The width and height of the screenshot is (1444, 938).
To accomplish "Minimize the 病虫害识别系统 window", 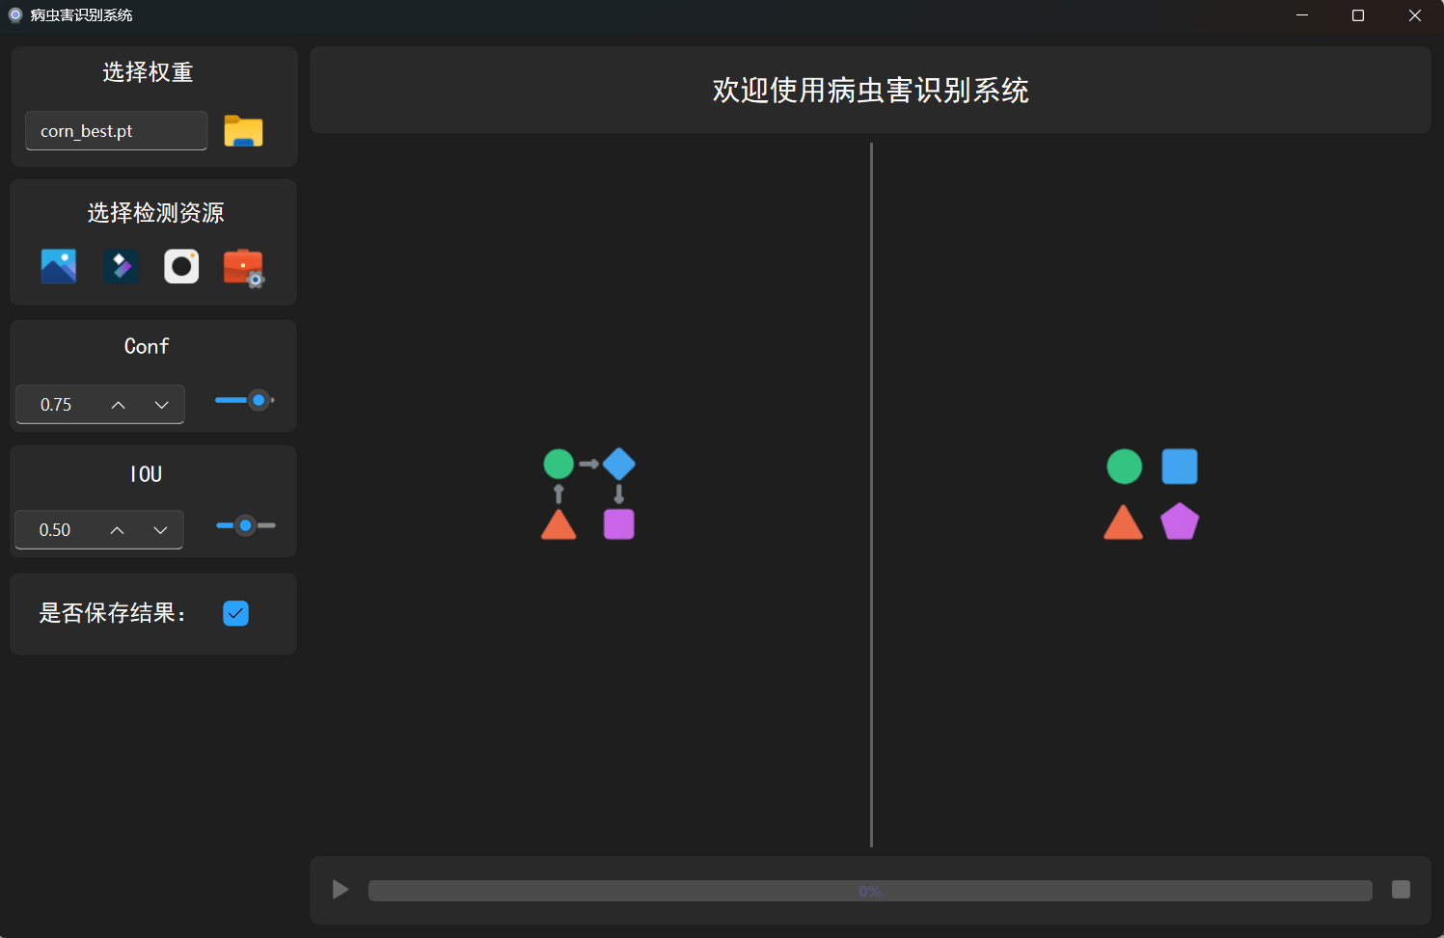I will click(1302, 15).
